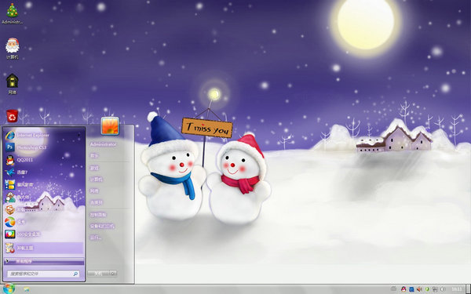The width and height of the screenshot is (471, 294).
Task: Click the QQ penguin icon in system tray
Action: tap(403, 289)
